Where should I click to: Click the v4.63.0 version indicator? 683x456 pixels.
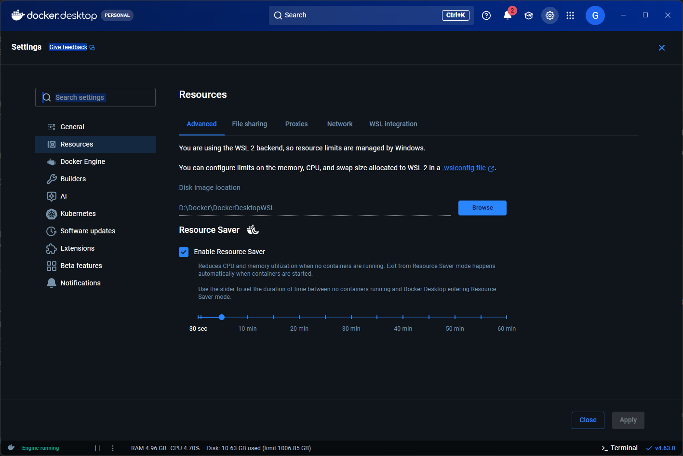[661, 448]
